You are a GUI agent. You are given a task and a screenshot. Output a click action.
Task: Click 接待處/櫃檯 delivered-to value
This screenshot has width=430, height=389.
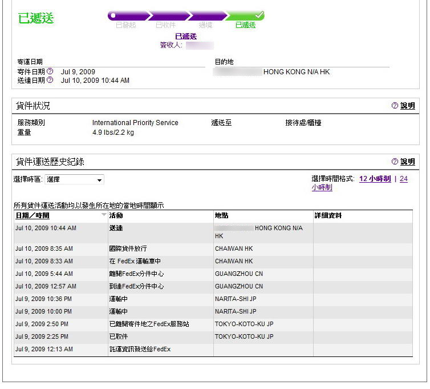[x=303, y=122]
